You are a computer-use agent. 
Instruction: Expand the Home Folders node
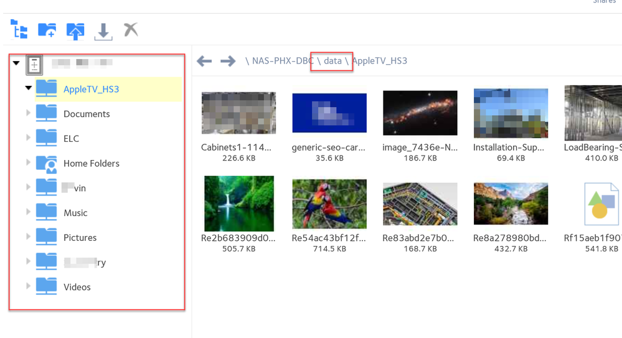click(x=28, y=162)
